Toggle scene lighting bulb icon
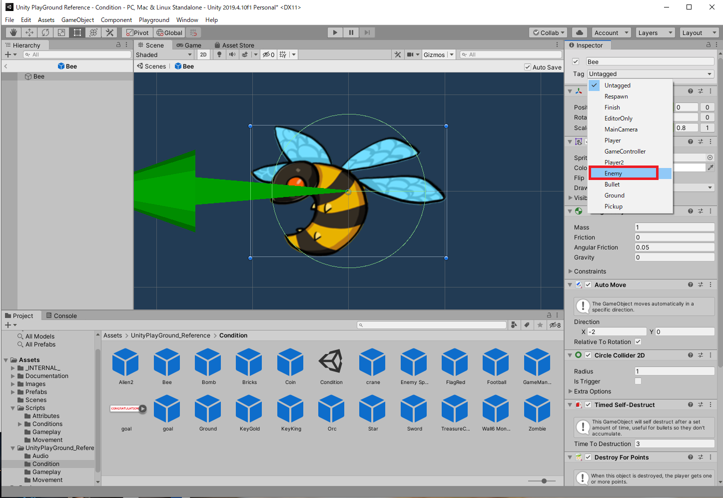Viewport: 723px width, 498px height. point(219,54)
